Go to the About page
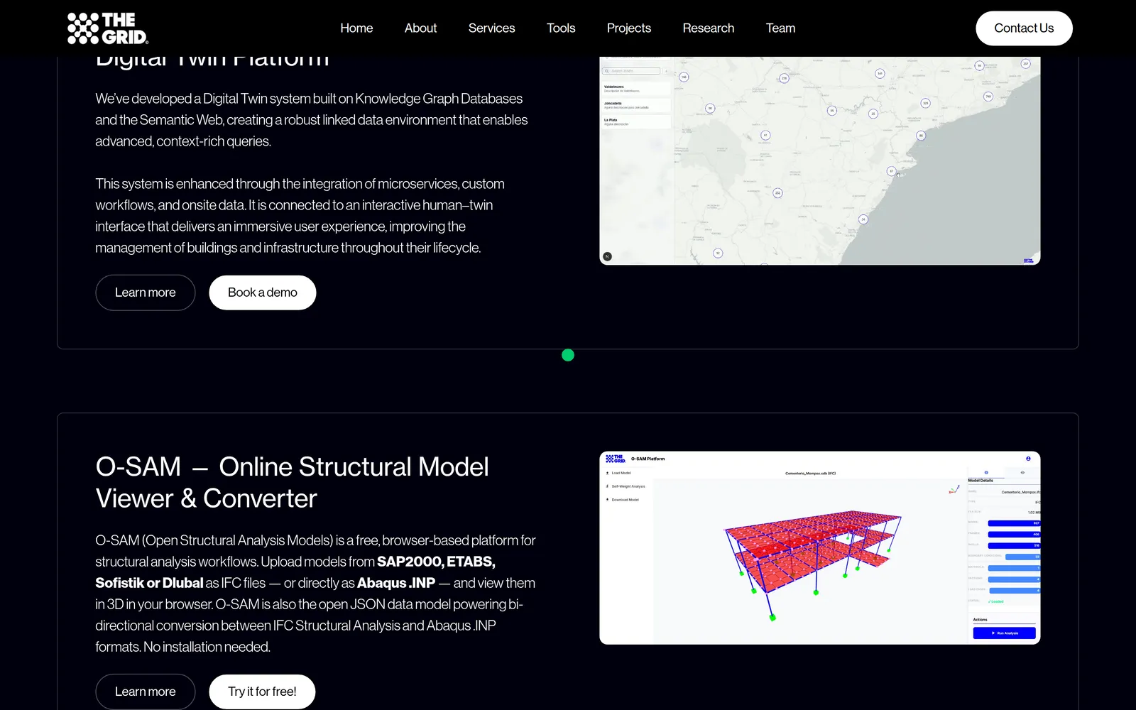 tap(420, 28)
